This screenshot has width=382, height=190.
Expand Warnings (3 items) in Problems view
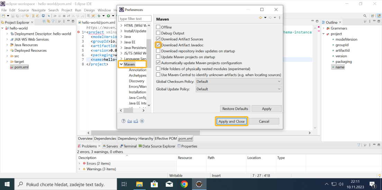(80, 169)
